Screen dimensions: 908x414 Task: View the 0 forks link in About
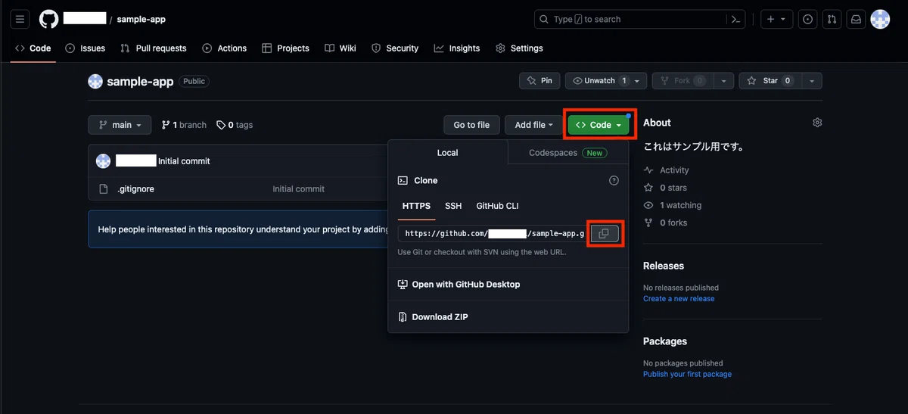(665, 223)
